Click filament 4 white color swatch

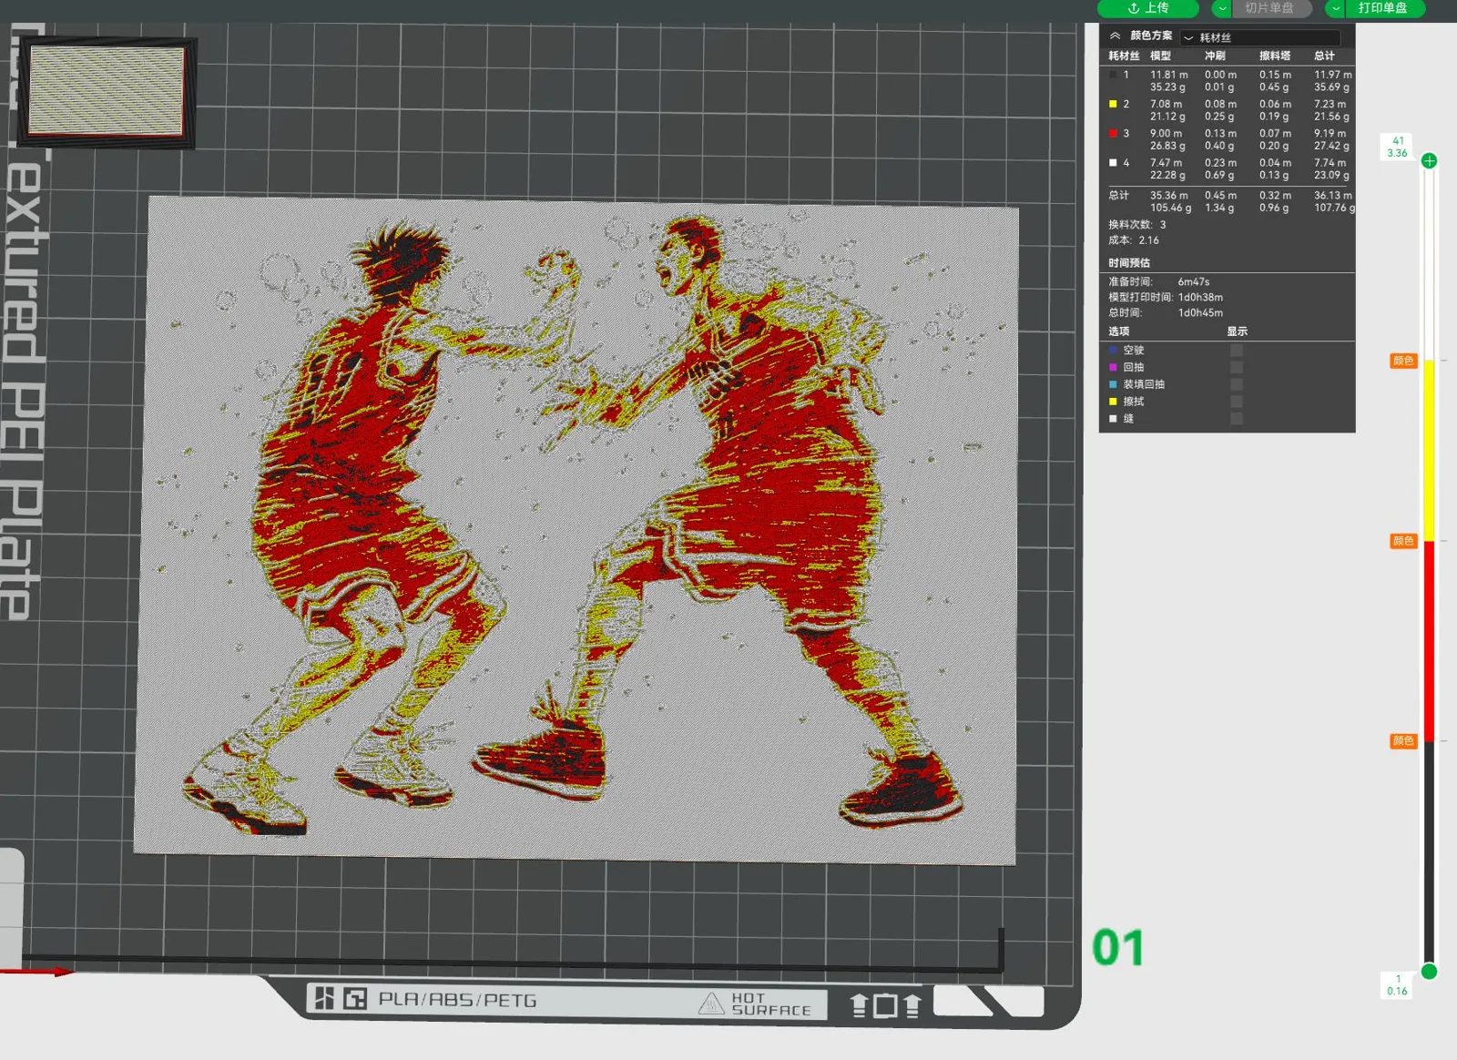(1113, 163)
